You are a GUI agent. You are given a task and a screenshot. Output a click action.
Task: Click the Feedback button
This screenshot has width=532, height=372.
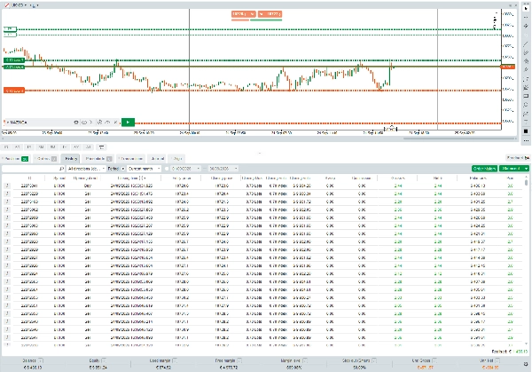[518, 158]
